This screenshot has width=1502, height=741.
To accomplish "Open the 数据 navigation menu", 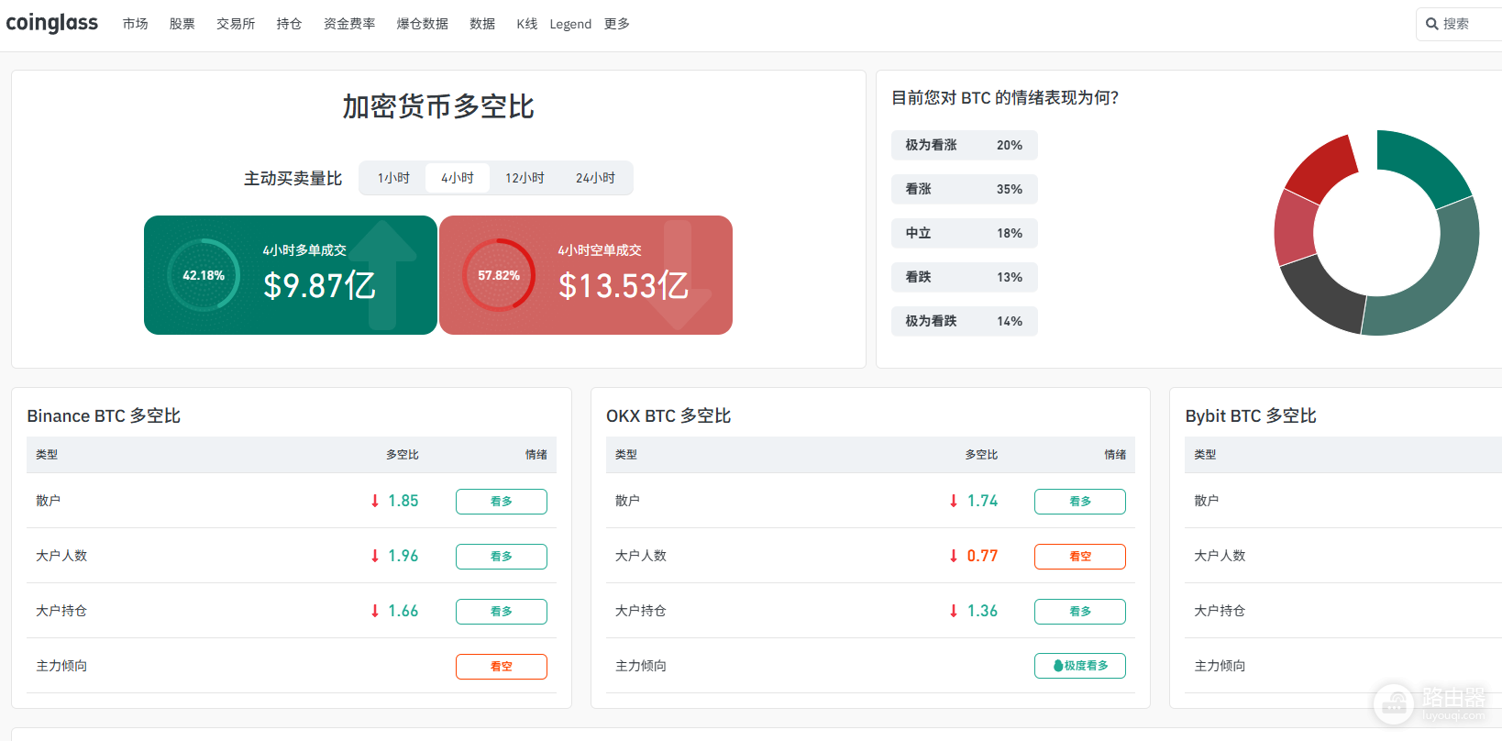I will click(x=482, y=24).
